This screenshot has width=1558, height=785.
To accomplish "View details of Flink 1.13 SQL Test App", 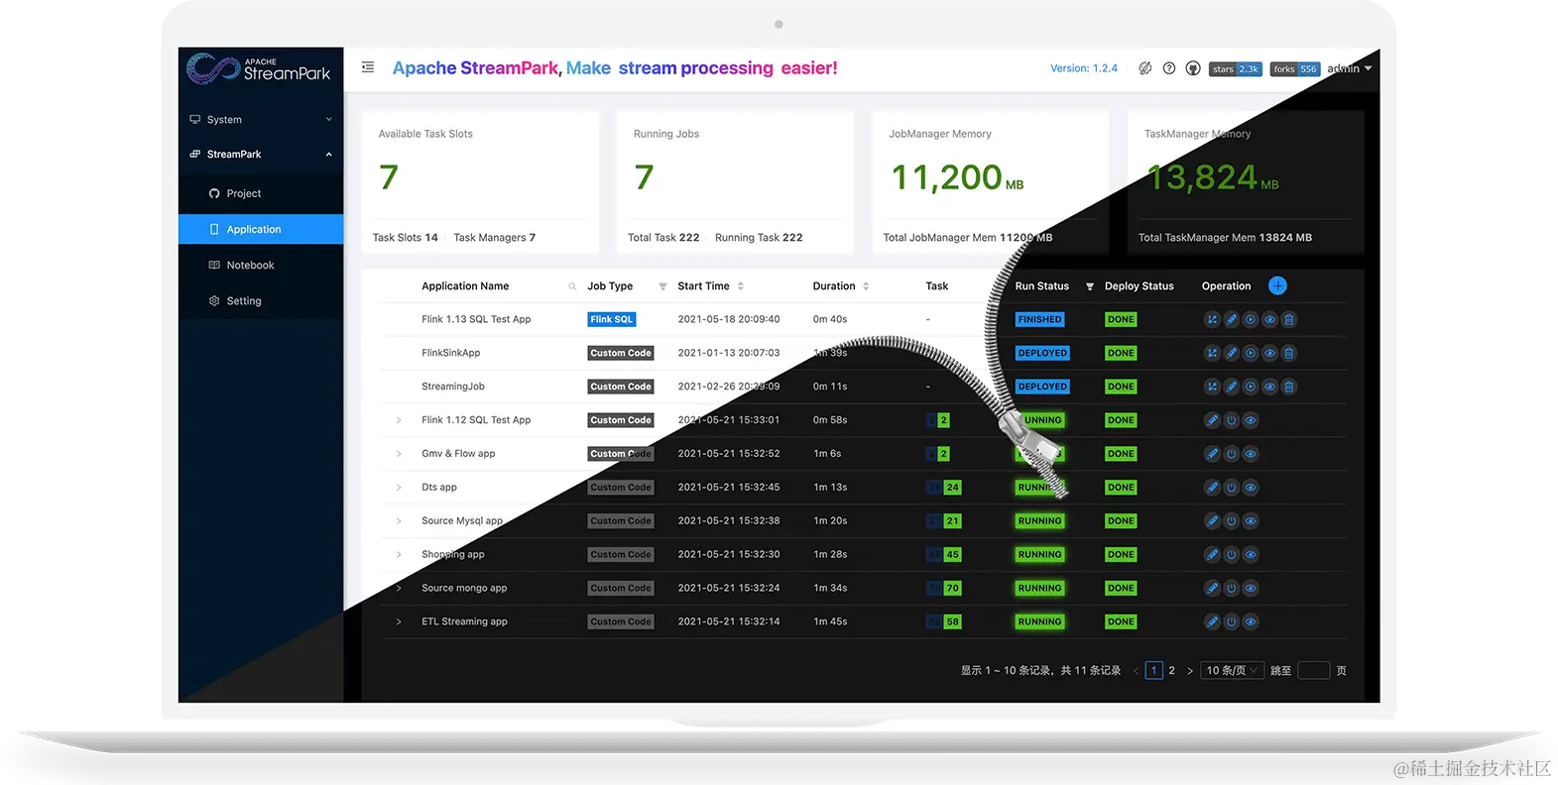I will tap(1269, 319).
